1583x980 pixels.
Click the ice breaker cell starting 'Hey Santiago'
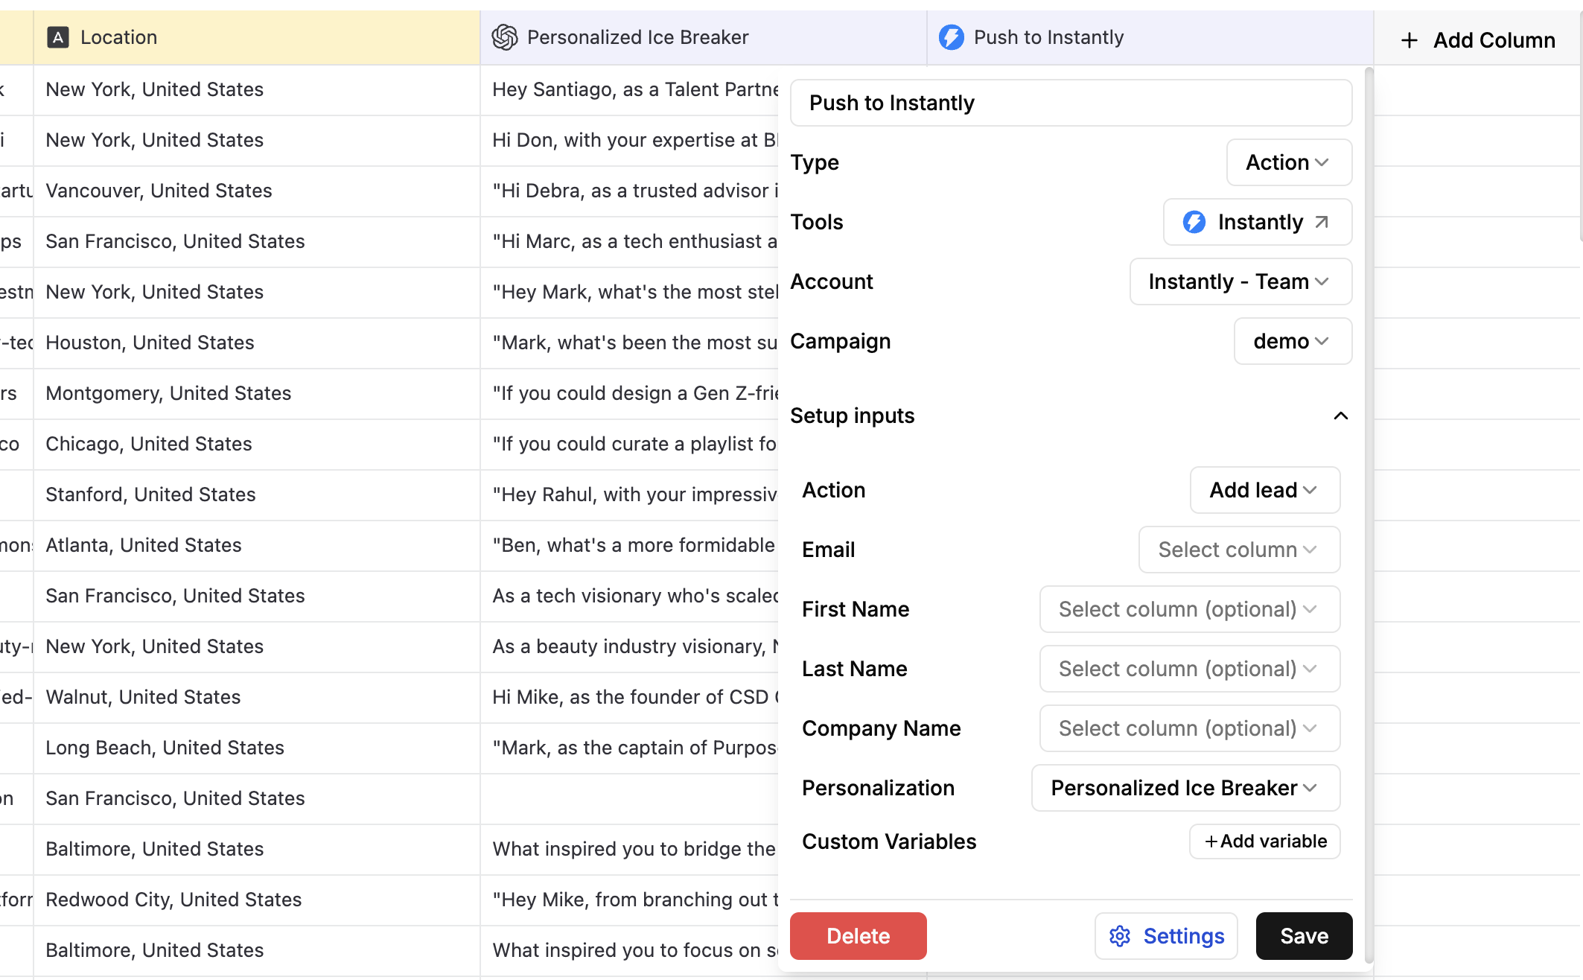tap(630, 89)
